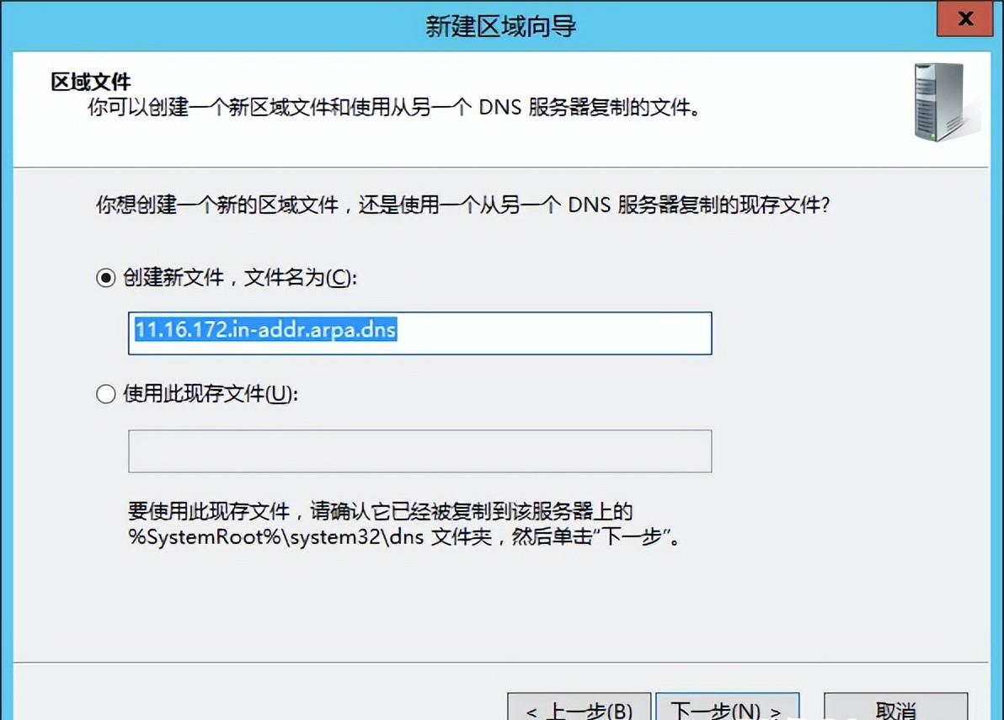The width and height of the screenshot is (1004, 720).
Task: Cancel the wizard with 取消 button
Action: pos(896,707)
